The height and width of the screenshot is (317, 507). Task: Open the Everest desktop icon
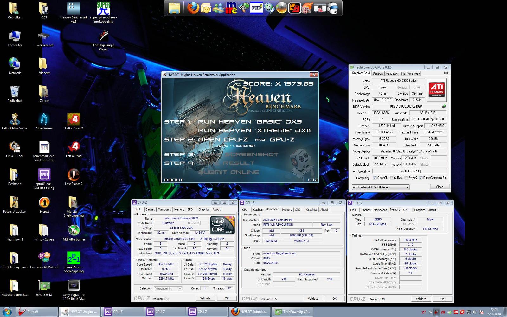[x=44, y=205]
